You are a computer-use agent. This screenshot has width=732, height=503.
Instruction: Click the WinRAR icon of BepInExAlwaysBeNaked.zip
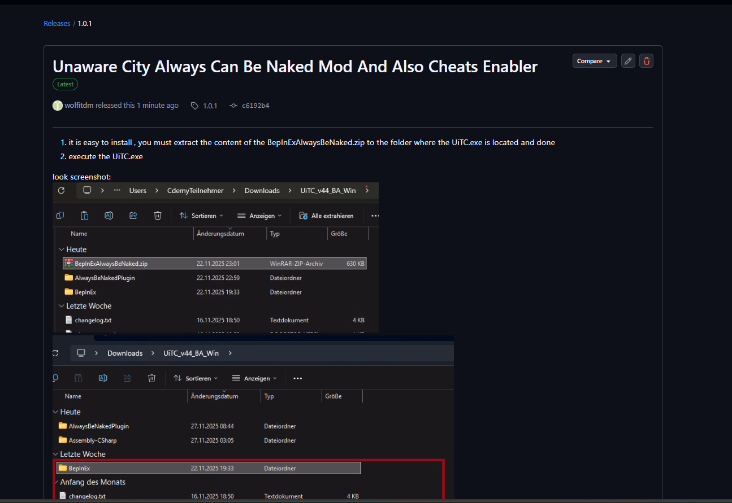pos(69,263)
